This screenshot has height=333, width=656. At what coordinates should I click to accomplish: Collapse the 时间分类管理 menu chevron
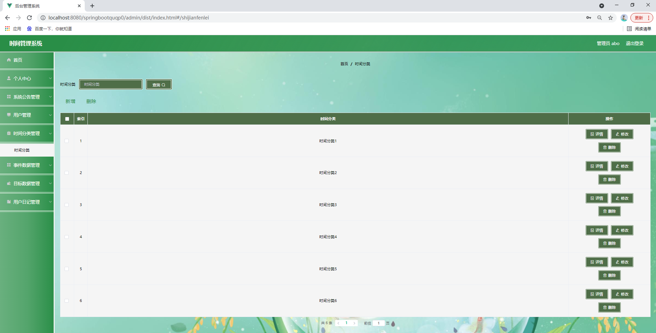(x=50, y=133)
